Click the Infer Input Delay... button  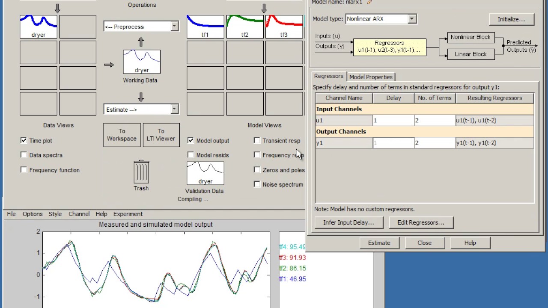(348, 222)
